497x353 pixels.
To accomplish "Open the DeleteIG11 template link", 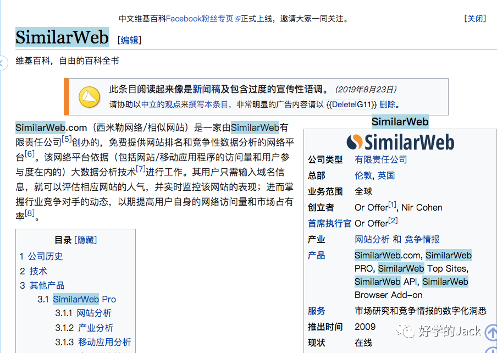I will [352, 104].
